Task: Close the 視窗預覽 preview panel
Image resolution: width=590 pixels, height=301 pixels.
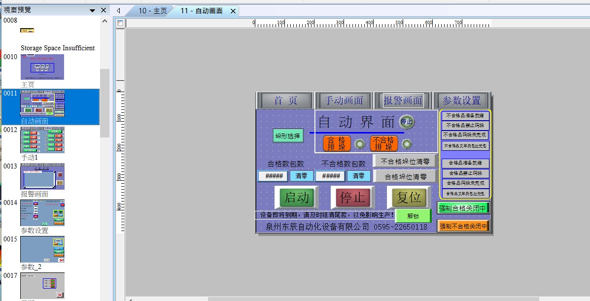Action: coord(104,10)
